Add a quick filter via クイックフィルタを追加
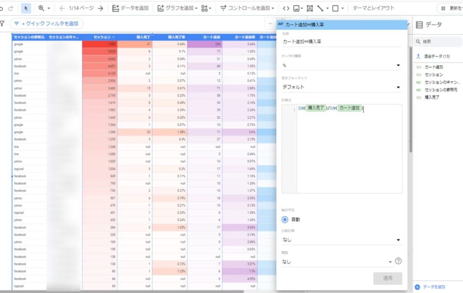The image size is (463, 293). coord(47,23)
